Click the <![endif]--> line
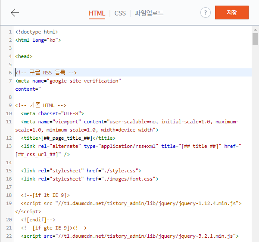The width and height of the screenshot is (259, 242). [x=38, y=220]
